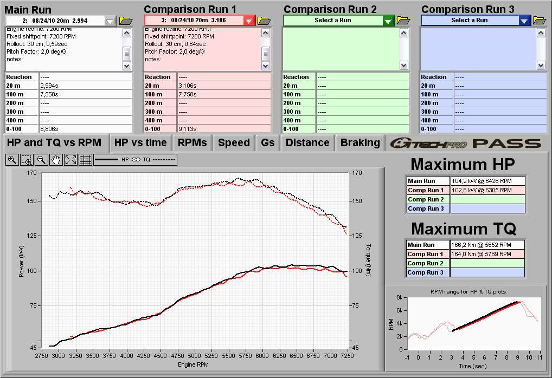Open folder icon for Main Run
552x378 pixels.
pos(126,21)
